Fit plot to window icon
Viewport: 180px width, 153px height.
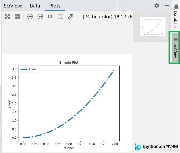pos(60,16)
